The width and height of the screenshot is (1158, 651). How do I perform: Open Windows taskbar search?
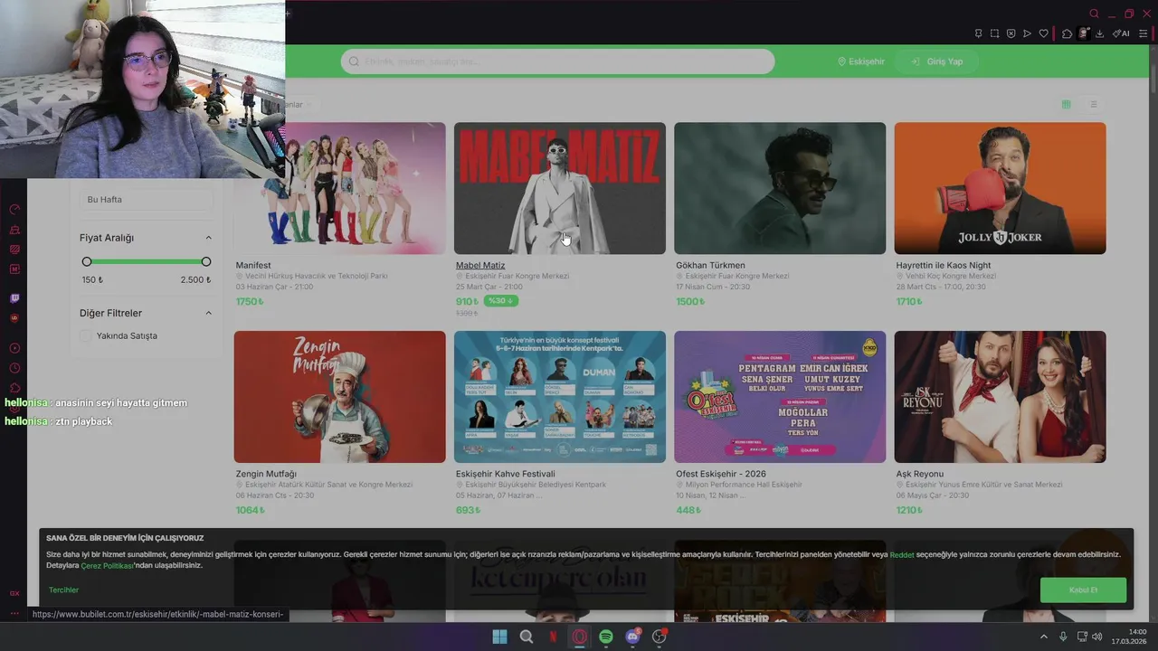(x=527, y=637)
